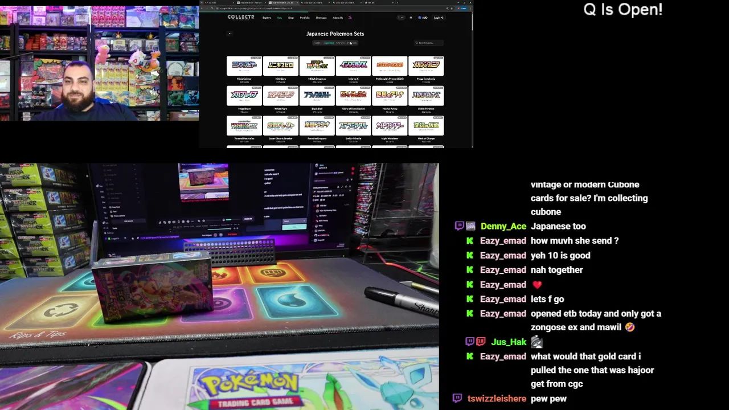Open the Mega Symphonia set card

click(426, 69)
